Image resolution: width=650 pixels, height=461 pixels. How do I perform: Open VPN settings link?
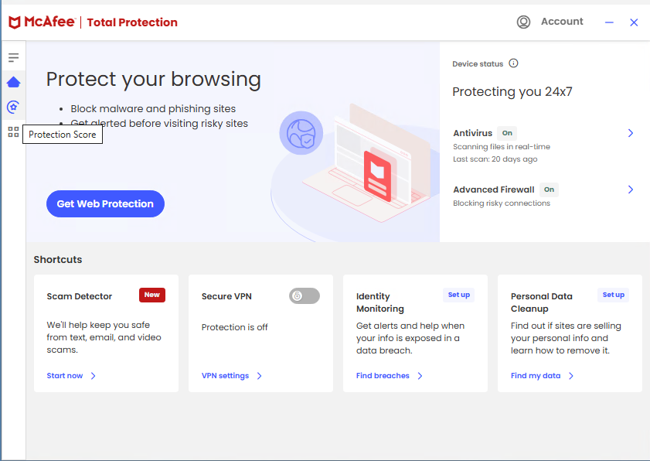pos(225,376)
